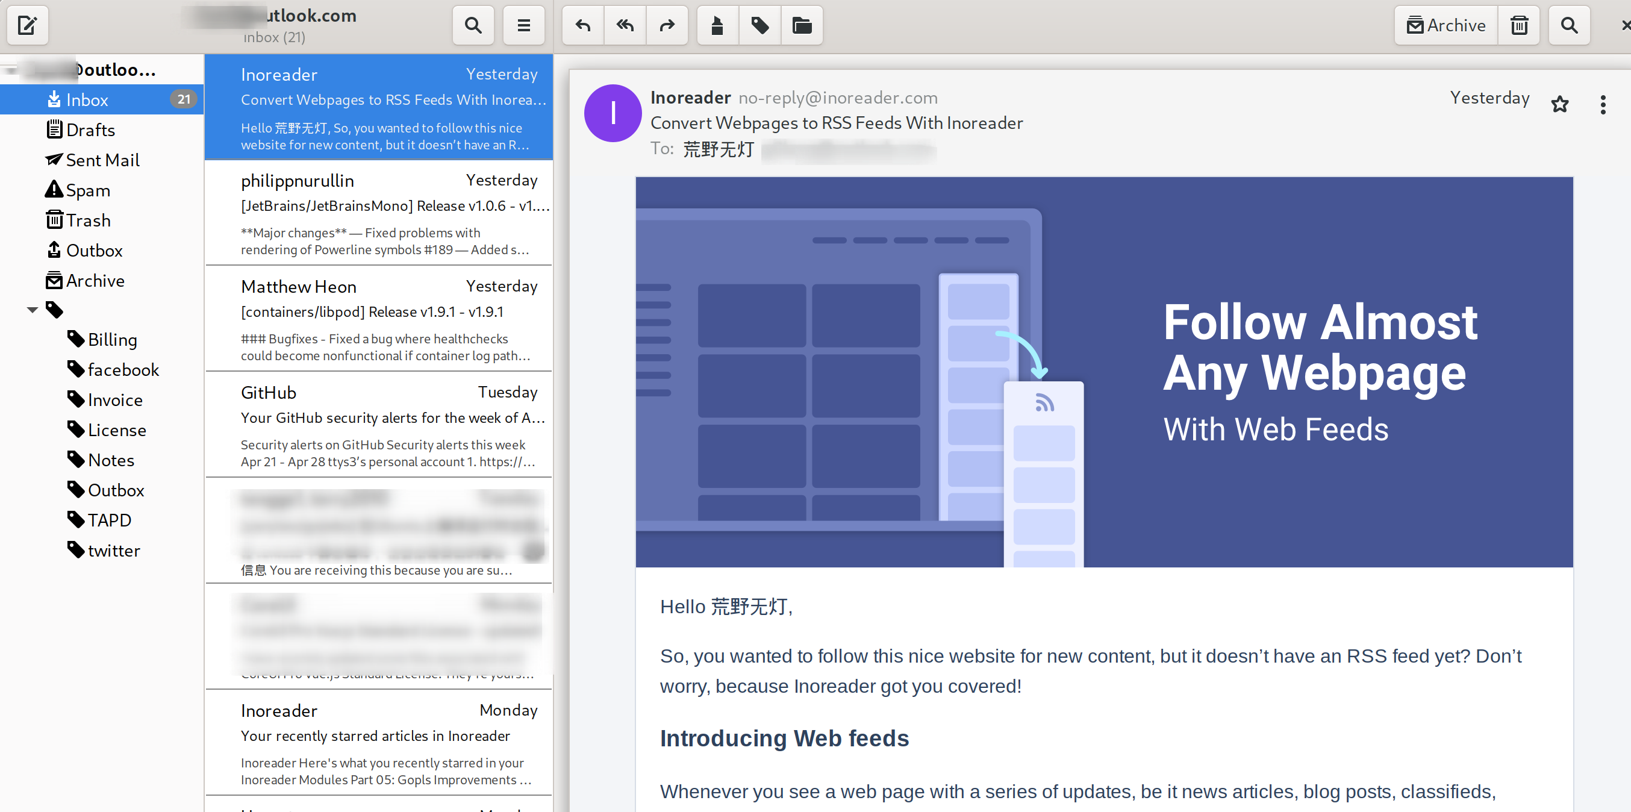The image size is (1631, 812).
Task: Select the License label
Action: click(x=102, y=430)
